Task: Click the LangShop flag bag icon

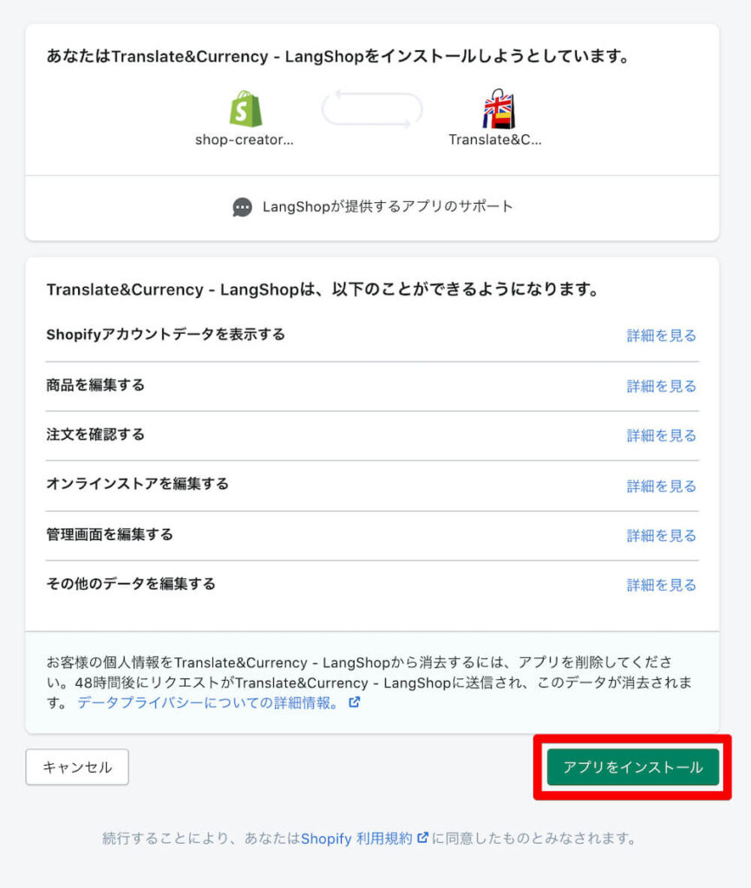Action: coord(499,108)
